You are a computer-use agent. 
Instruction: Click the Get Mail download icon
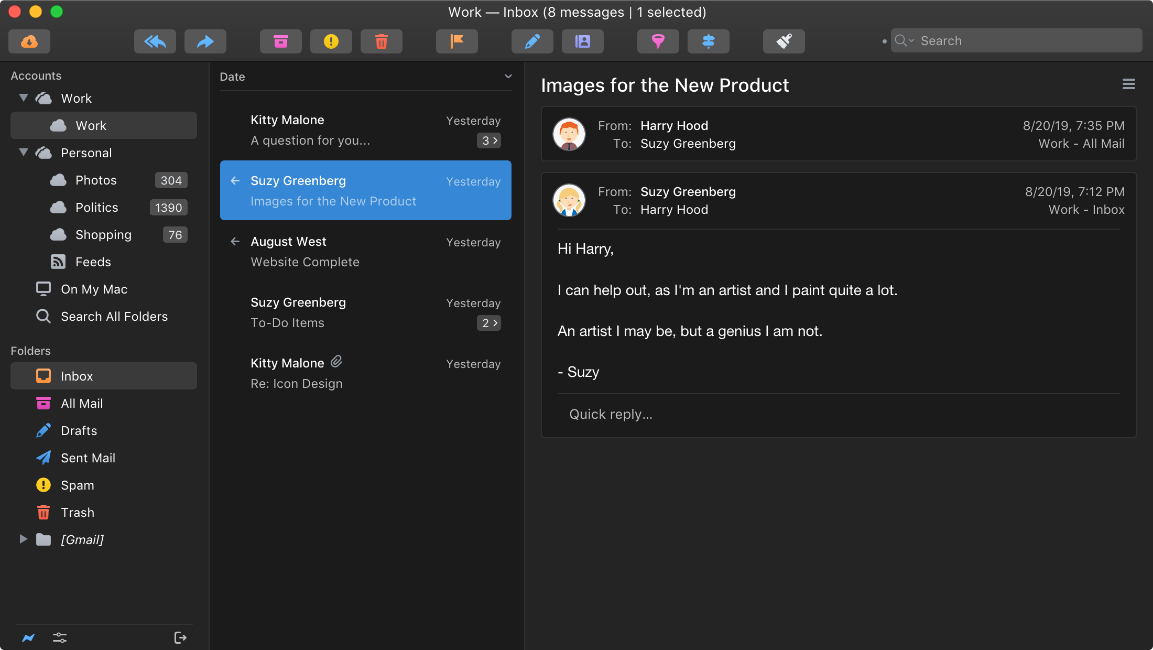pyautogui.click(x=29, y=41)
